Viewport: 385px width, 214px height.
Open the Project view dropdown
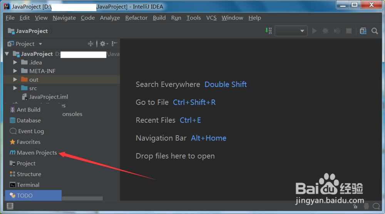point(25,44)
